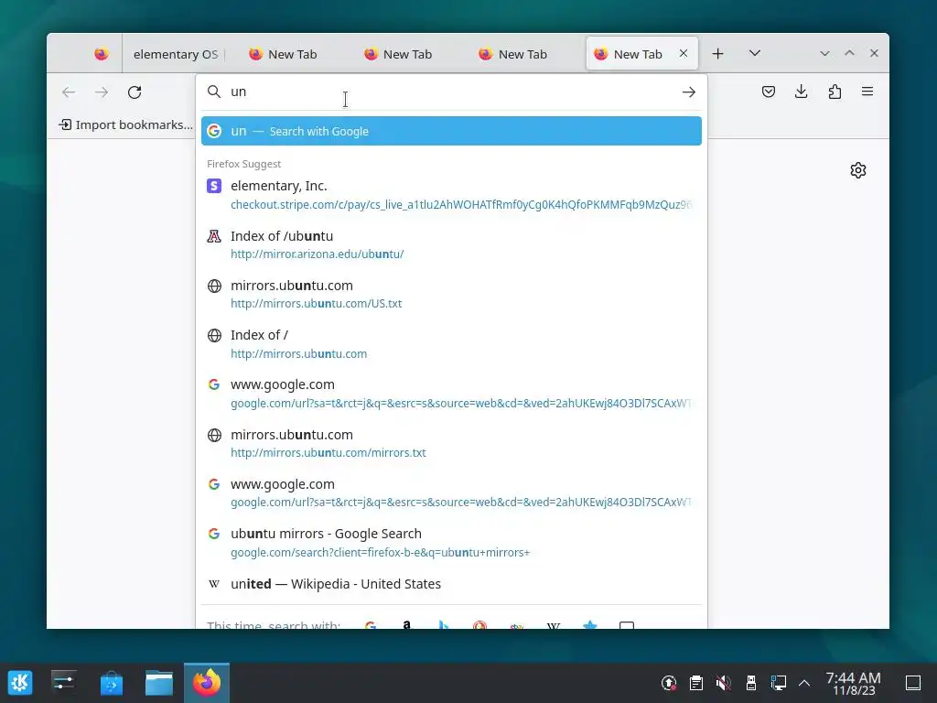The image size is (937, 703).
Task: Open the KDE application launcher
Action: [20, 682]
